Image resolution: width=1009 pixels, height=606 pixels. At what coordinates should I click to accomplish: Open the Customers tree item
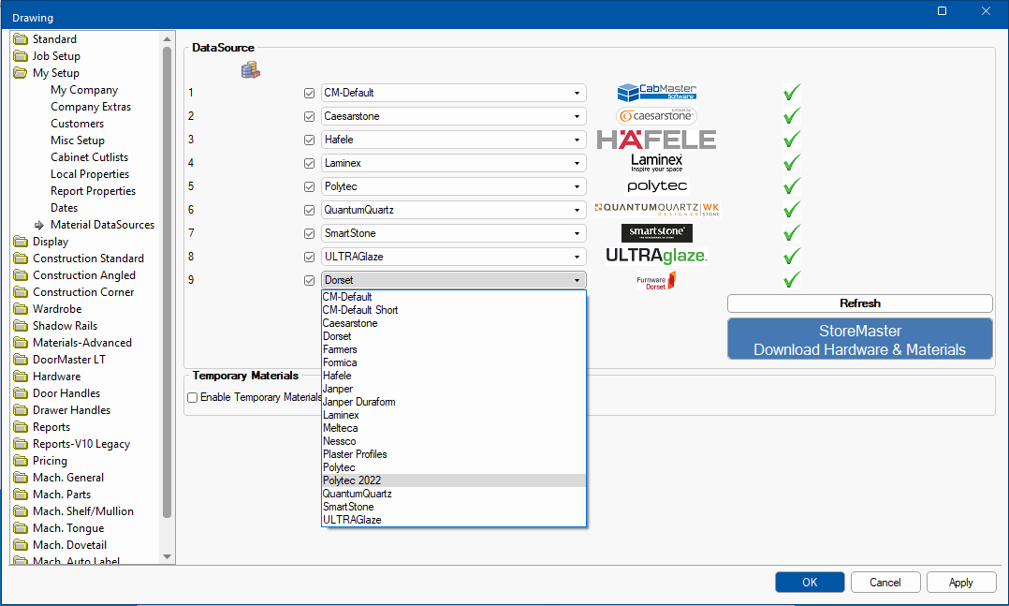coord(77,124)
